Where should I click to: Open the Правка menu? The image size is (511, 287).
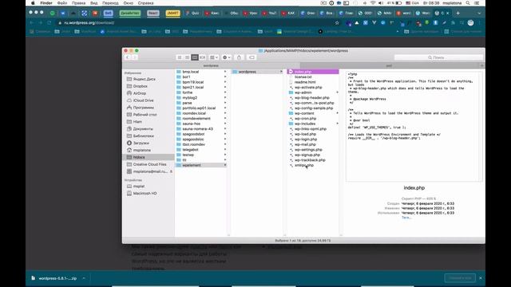coord(78,3)
